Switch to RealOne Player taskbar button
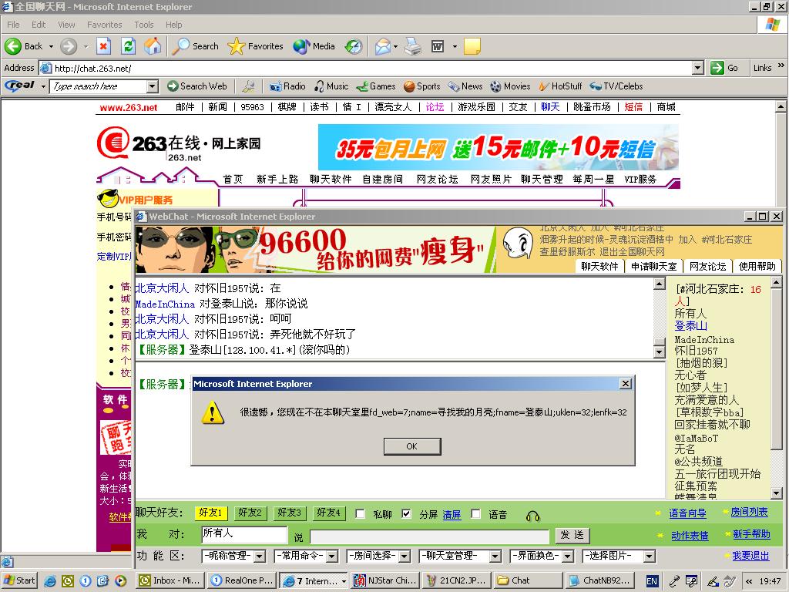 [241, 580]
